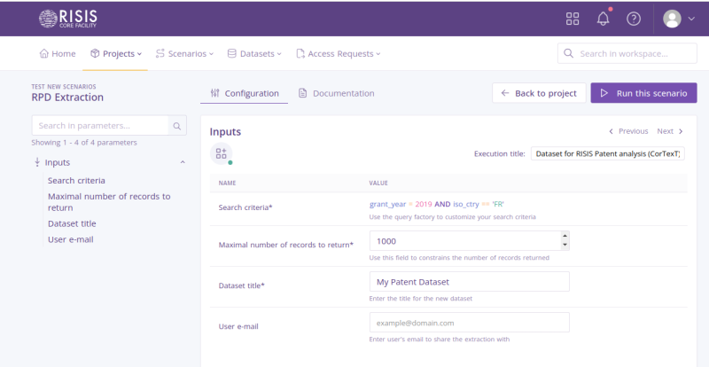This screenshot has height=367, width=709.
Task: Open the Projects menu
Action: pyautogui.click(x=116, y=54)
